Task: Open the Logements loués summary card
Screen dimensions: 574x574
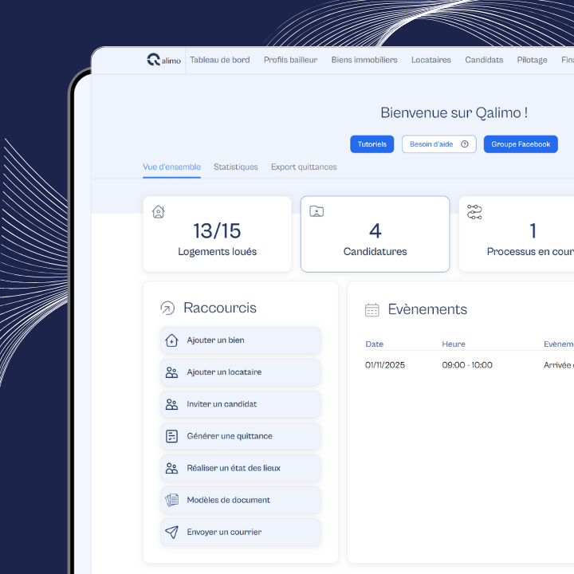Action: coord(217,234)
